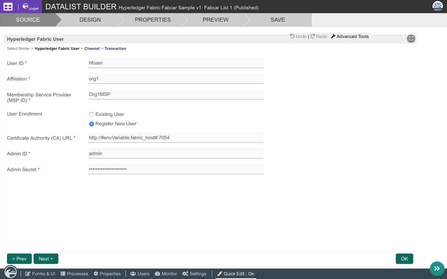Click the Membership Service Provider label
The image size is (447, 279).
(x=39, y=97)
